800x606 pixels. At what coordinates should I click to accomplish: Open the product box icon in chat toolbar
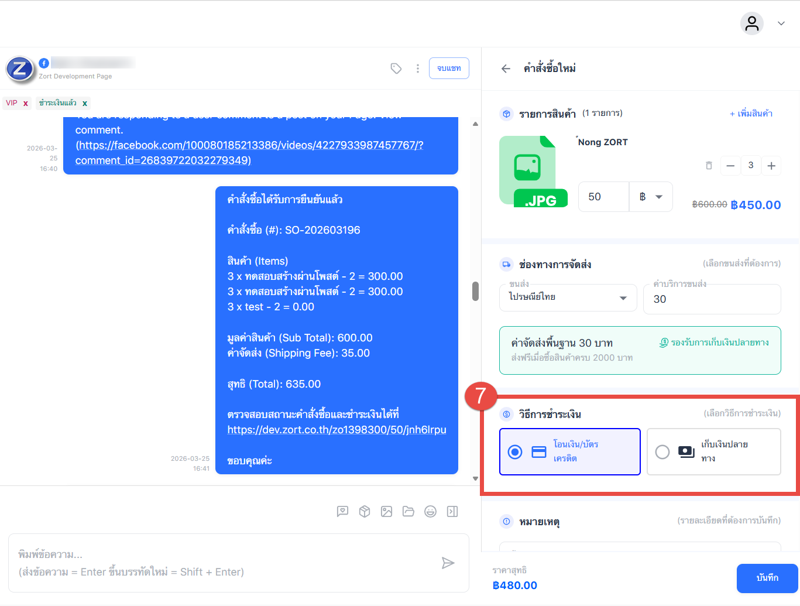[x=365, y=512]
